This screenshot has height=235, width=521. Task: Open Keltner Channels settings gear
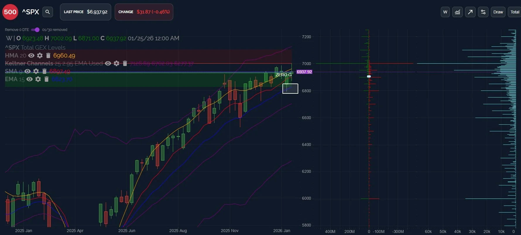(x=116, y=63)
